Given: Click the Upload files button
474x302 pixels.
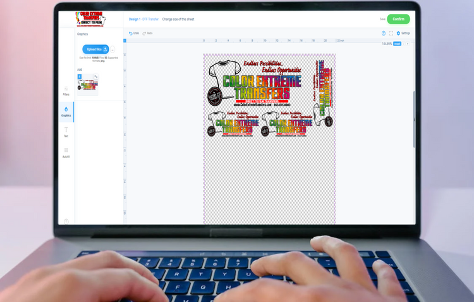Looking at the screenshot, I should [95, 49].
